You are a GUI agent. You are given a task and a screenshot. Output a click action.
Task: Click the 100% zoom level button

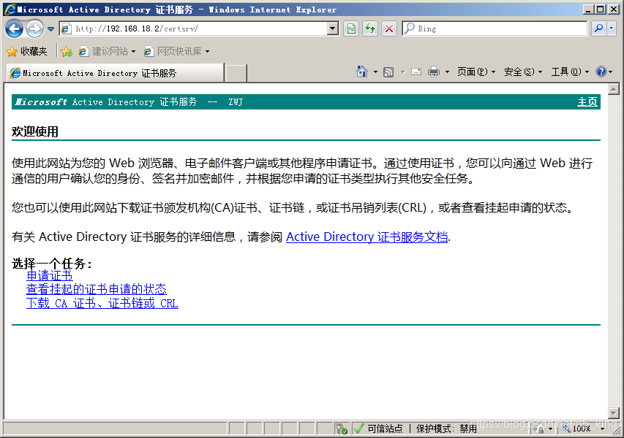pyautogui.click(x=576, y=429)
